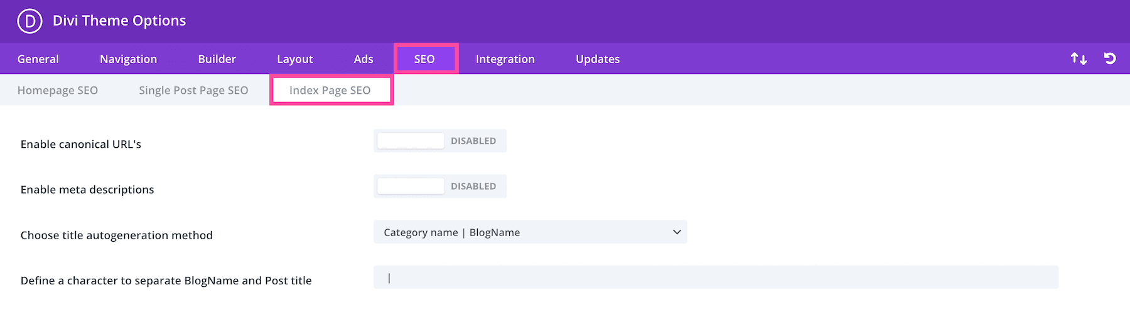Select Index Page SEO subtab
Viewport: 1130px width, 315px height.
[330, 91]
